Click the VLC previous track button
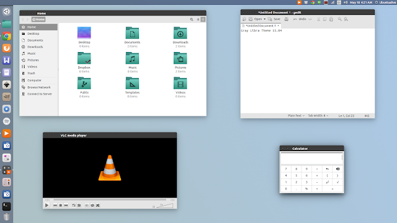 tap(55, 205)
